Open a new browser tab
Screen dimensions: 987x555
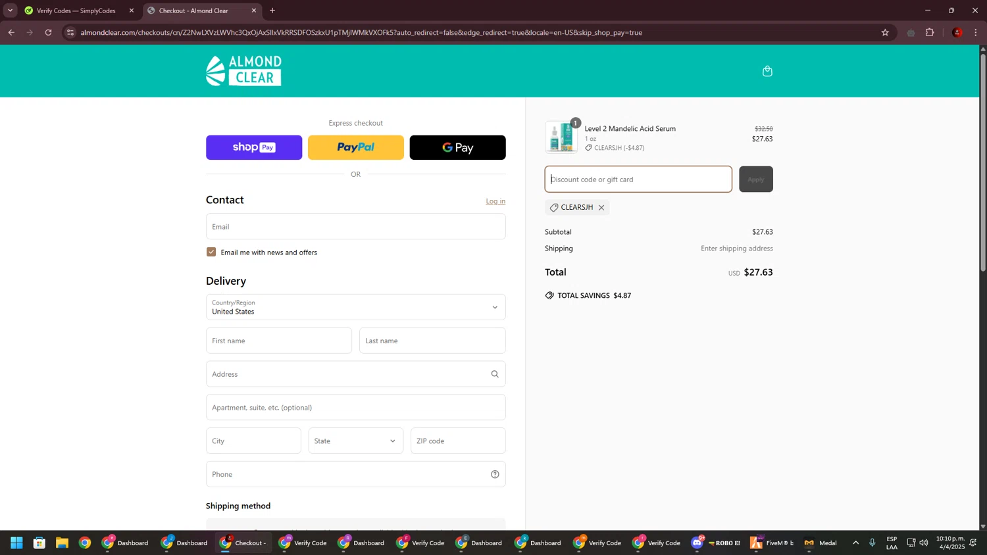click(x=272, y=11)
